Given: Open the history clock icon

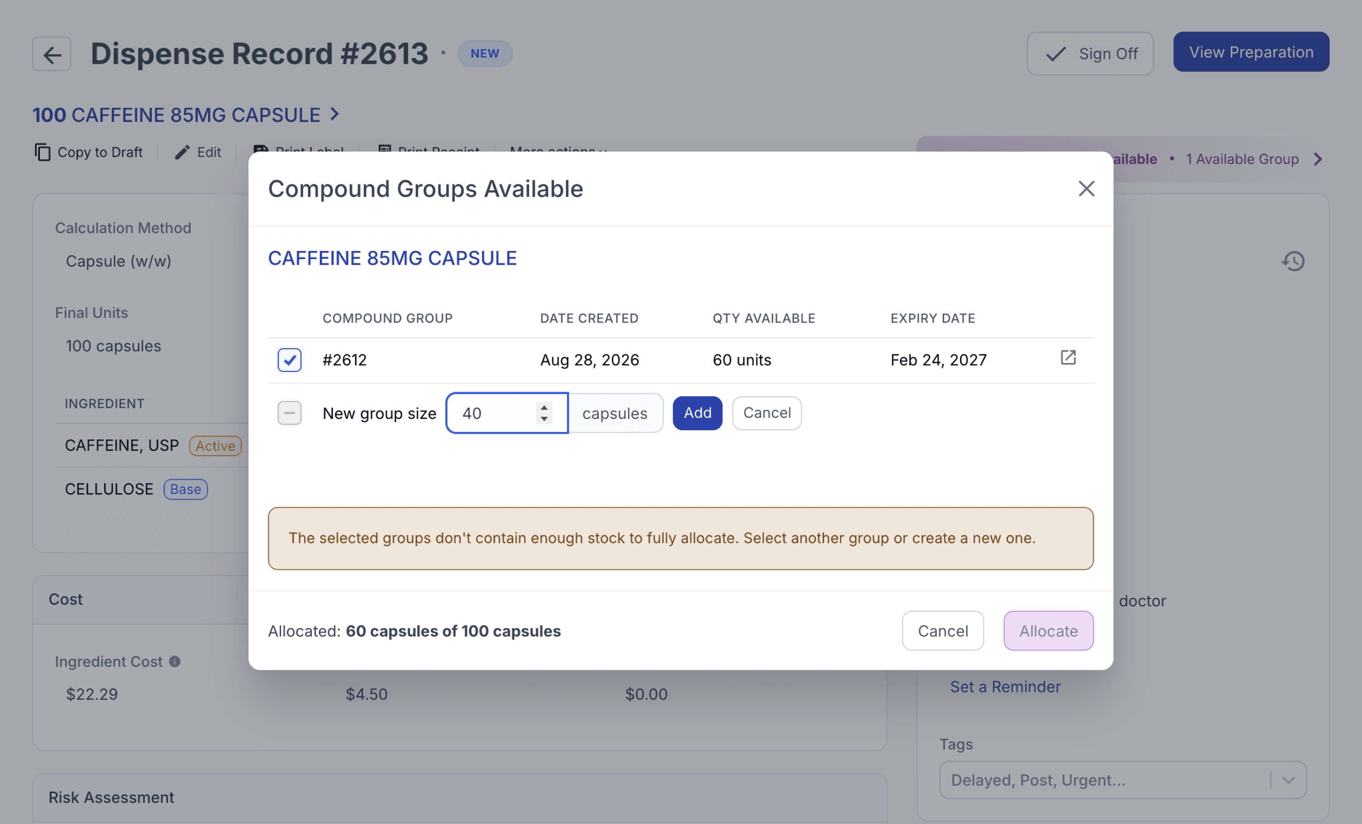Looking at the screenshot, I should click(x=1293, y=261).
